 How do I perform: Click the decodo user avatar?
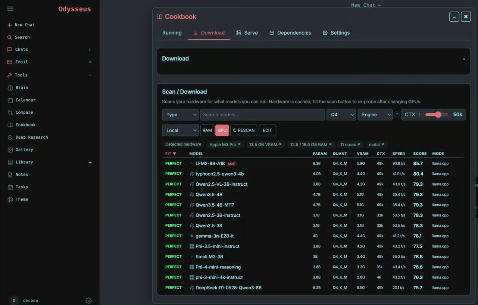14,301
